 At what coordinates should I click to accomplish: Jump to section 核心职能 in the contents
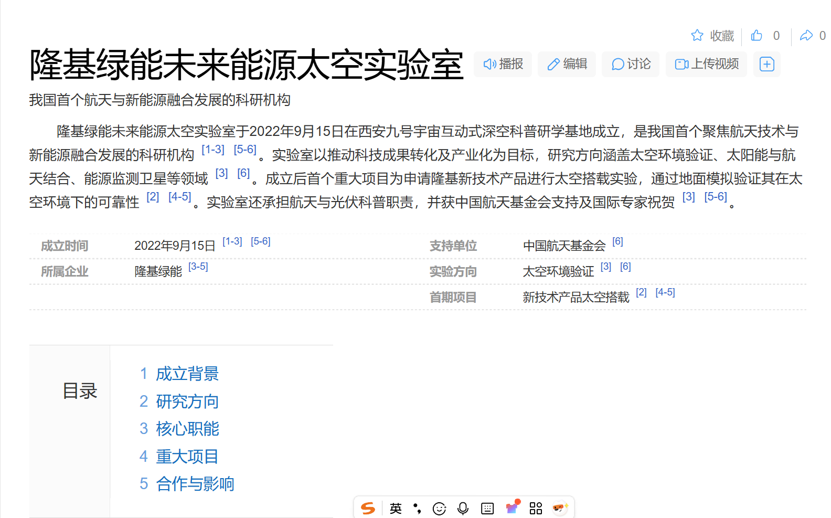[187, 429]
